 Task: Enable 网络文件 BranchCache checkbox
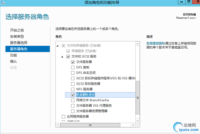point(73,100)
